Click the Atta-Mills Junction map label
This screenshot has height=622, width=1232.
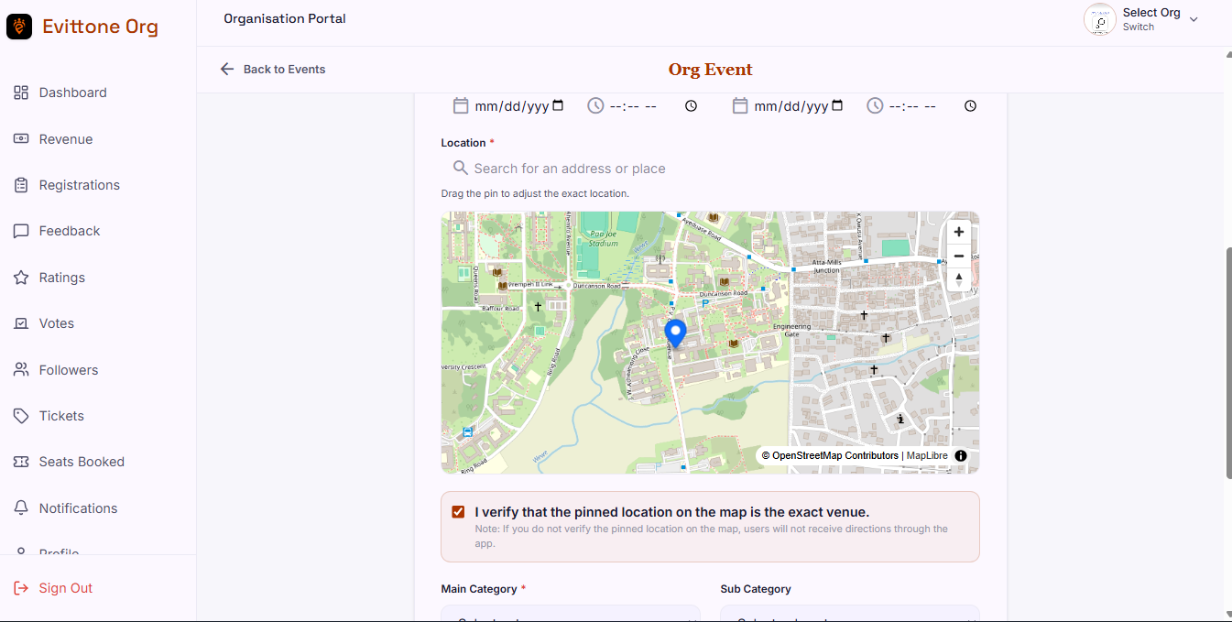coord(827,266)
